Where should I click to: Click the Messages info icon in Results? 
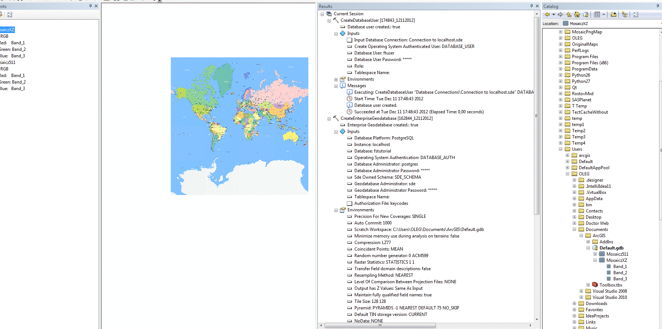[343, 86]
